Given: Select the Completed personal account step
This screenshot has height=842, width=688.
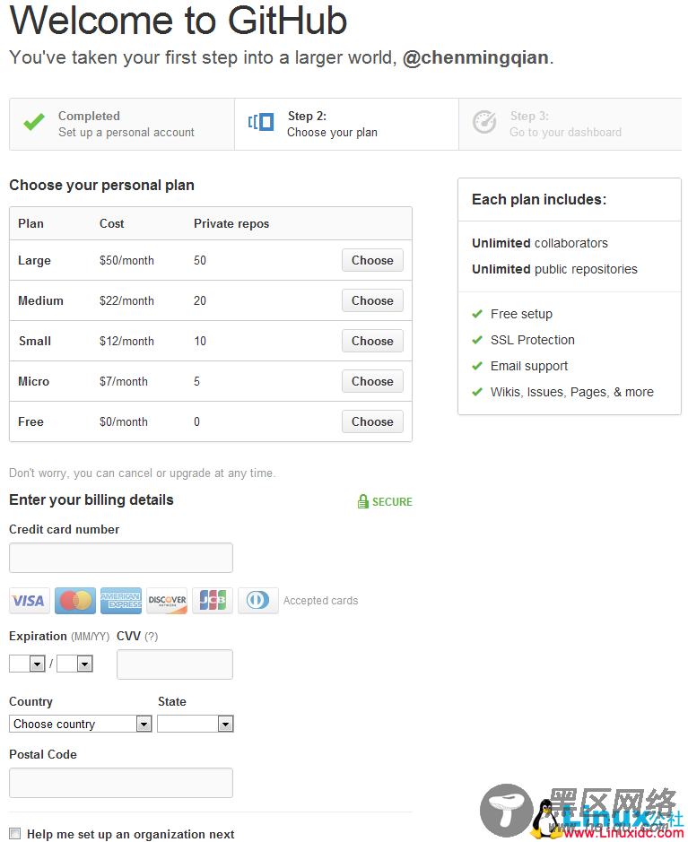Looking at the screenshot, I should pos(122,124).
